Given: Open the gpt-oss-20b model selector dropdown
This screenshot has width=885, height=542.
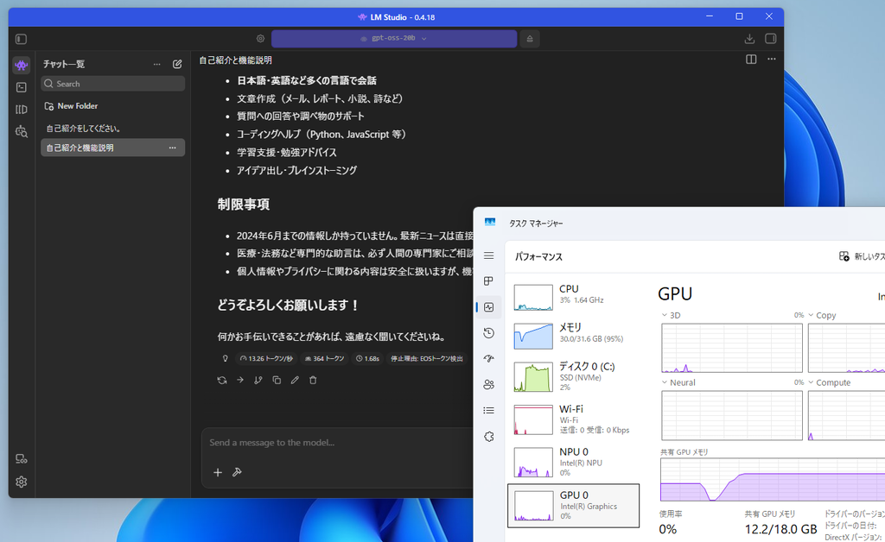Looking at the screenshot, I should [394, 38].
